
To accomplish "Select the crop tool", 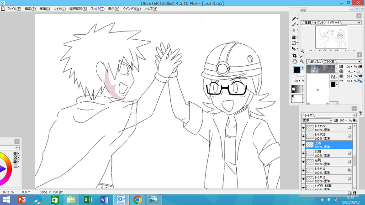I will coord(295,56).
